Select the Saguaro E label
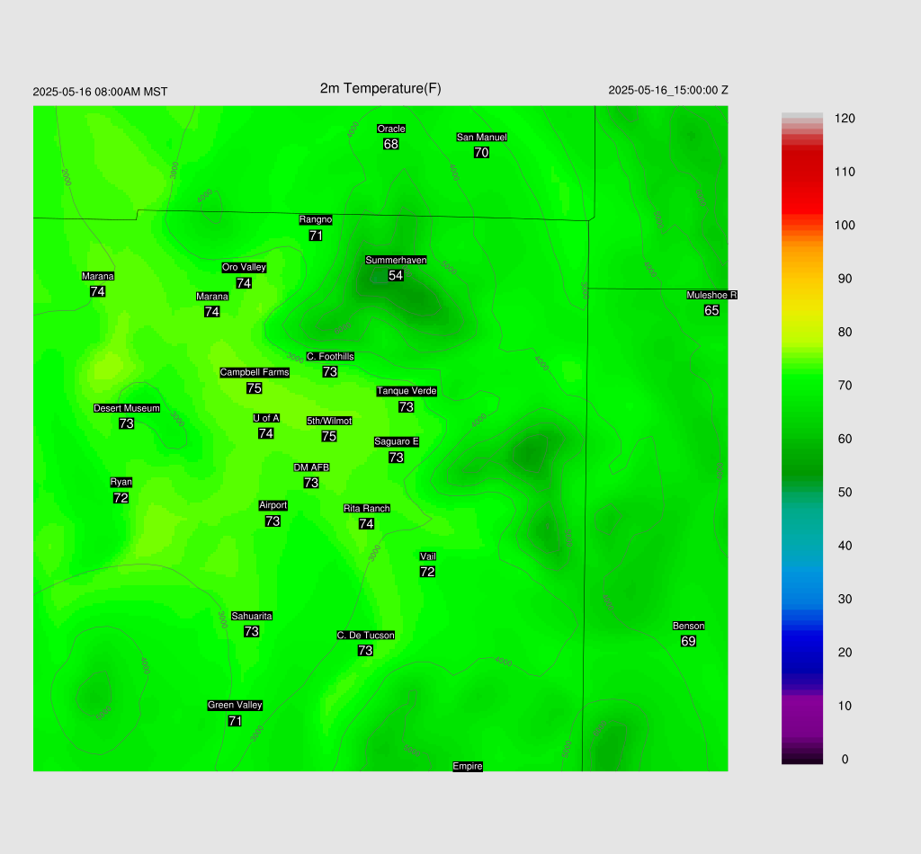This screenshot has width=921, height=854. (x=397, y=442)
